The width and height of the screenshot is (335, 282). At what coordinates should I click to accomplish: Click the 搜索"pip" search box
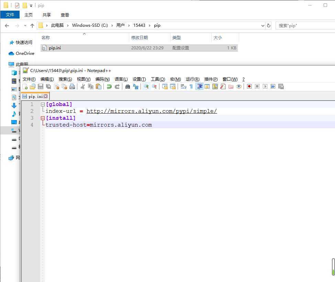point(305,26)
